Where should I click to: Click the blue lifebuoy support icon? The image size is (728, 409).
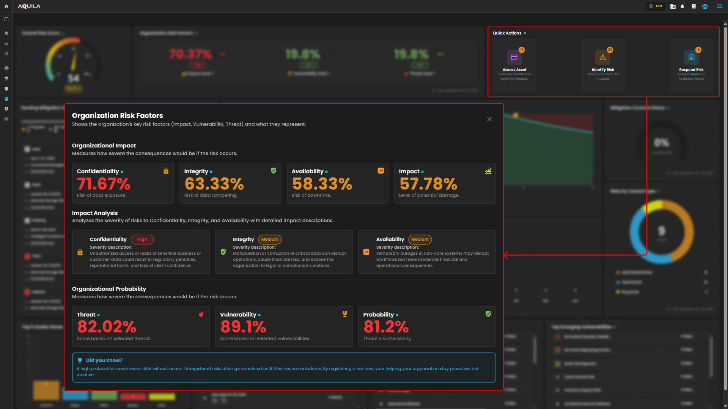click(705, 6)
